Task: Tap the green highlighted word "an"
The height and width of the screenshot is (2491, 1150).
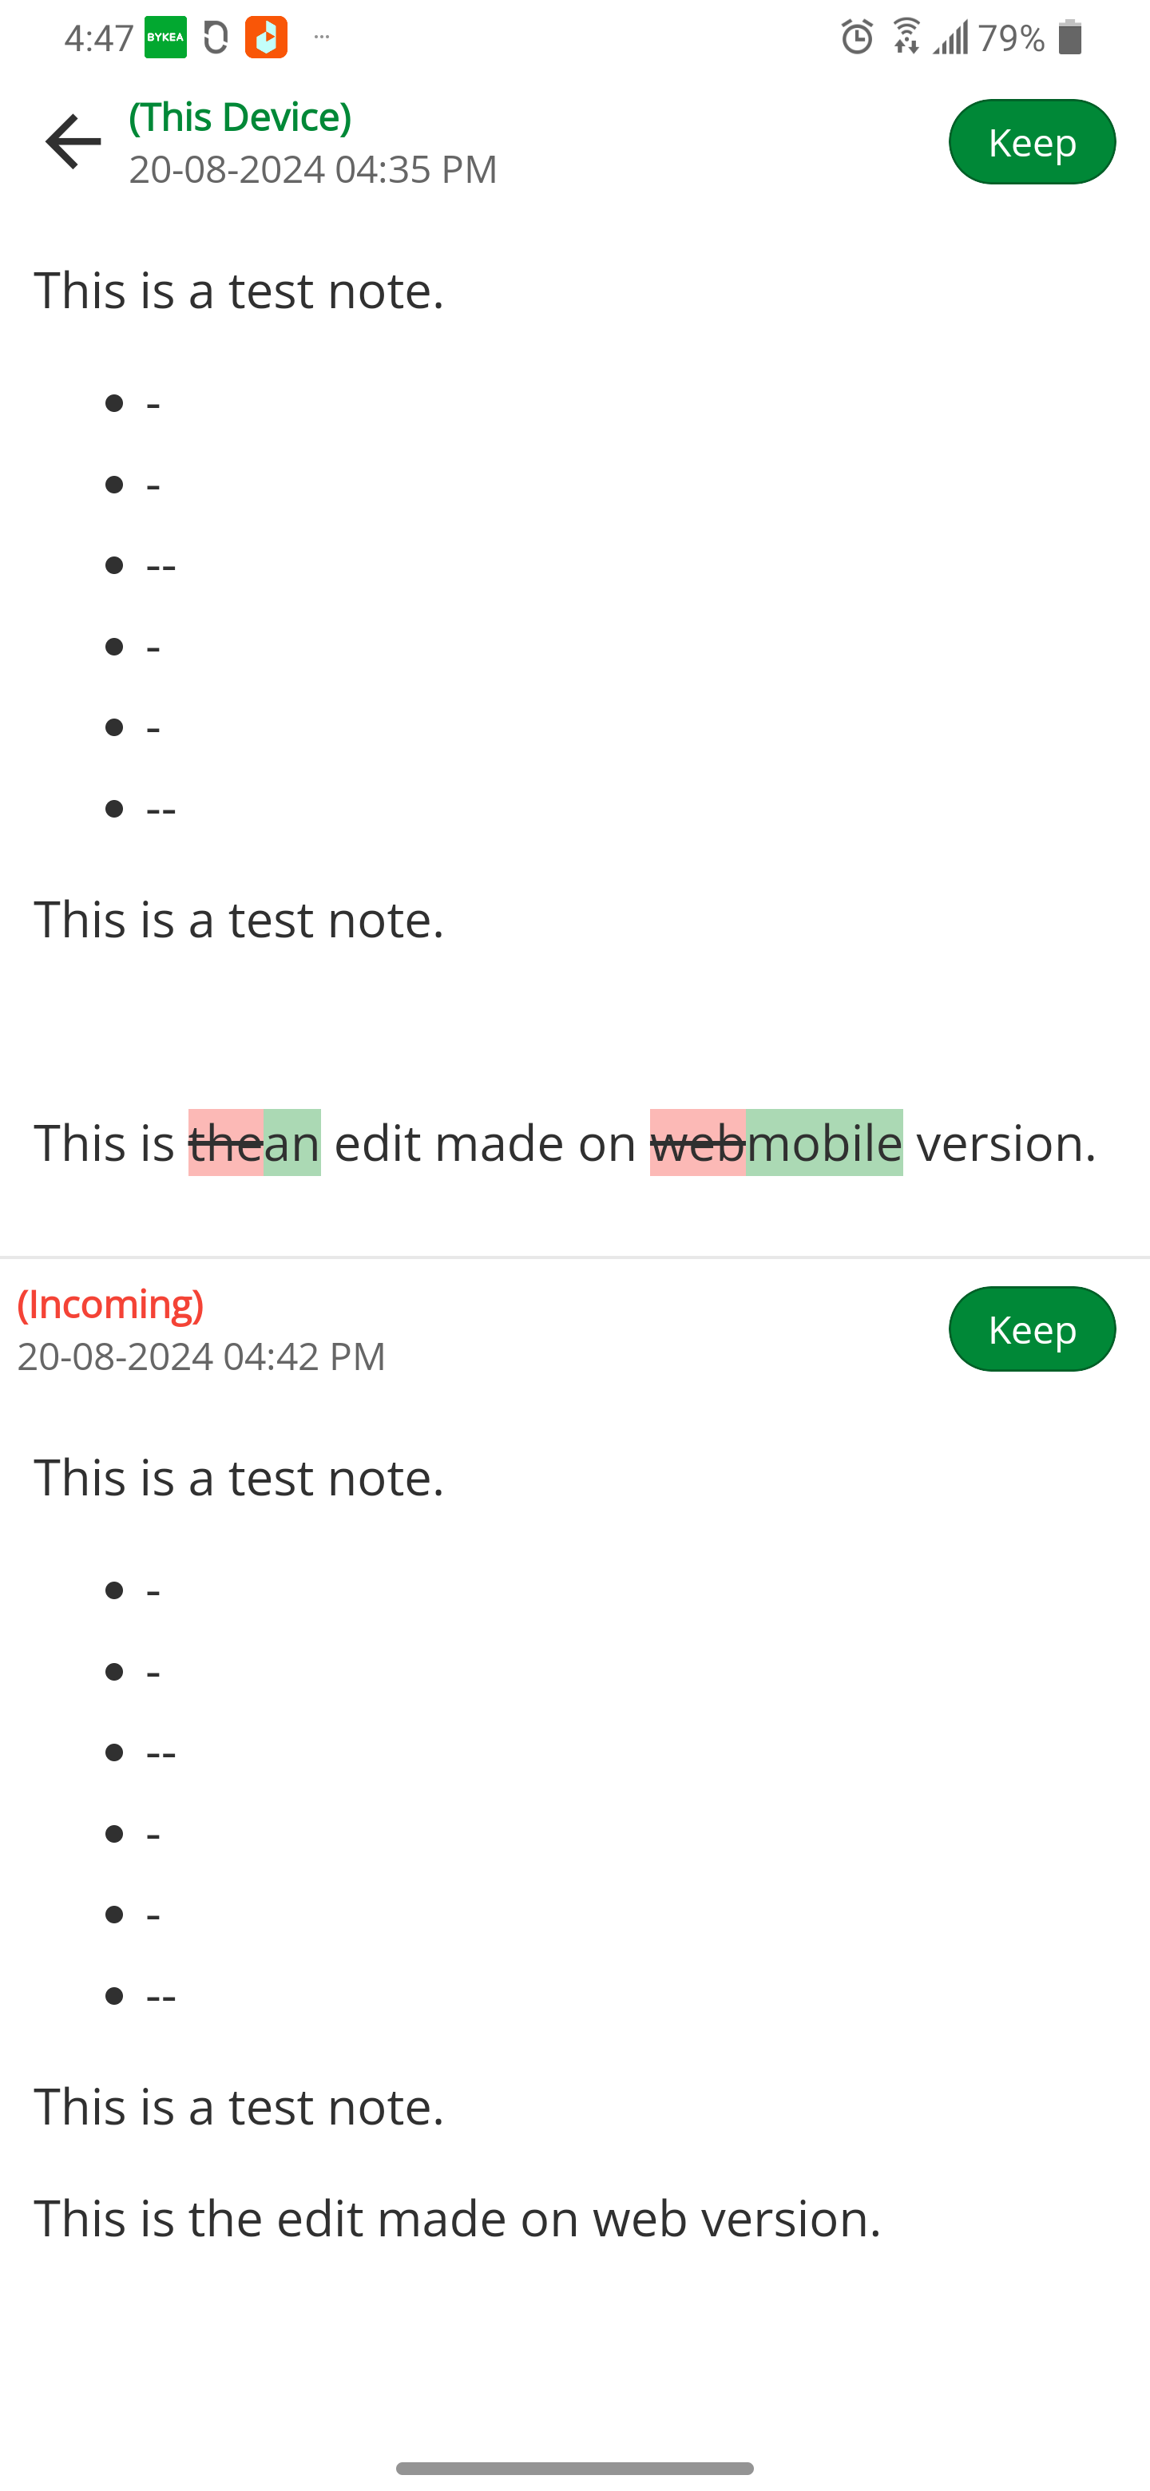Action: coord(292,1143)
